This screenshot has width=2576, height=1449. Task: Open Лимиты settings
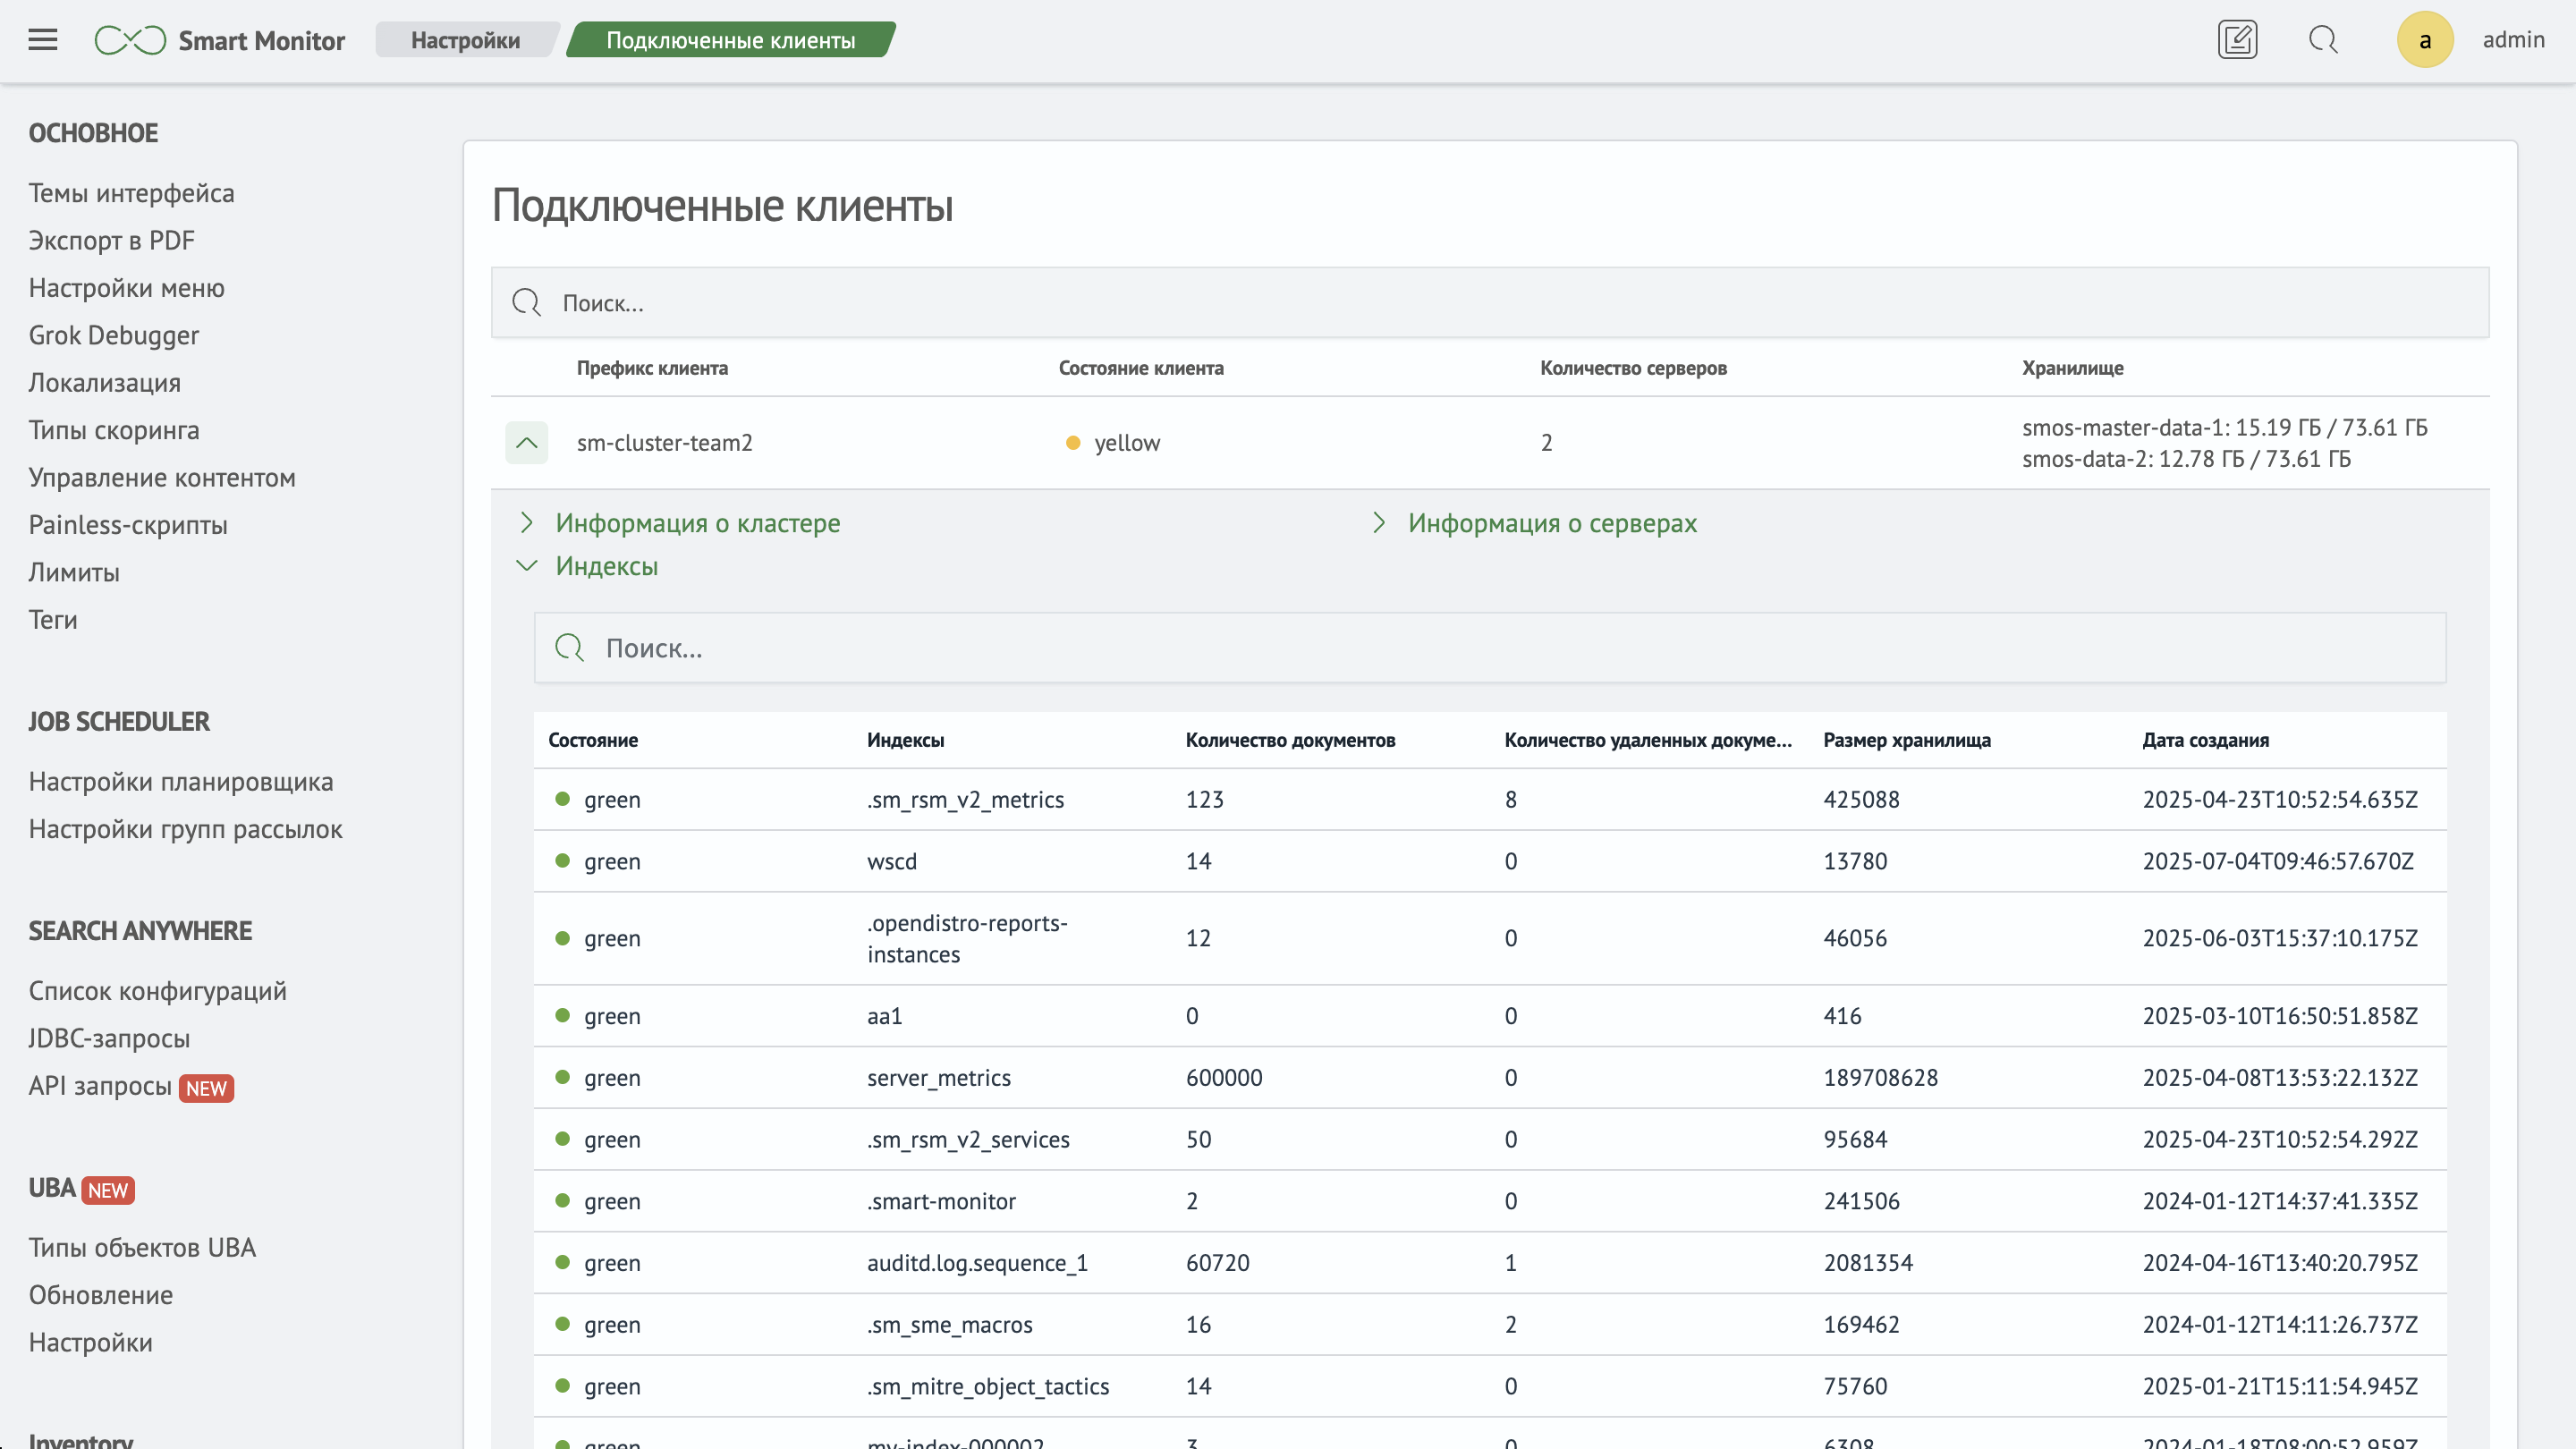coord(74,572)
